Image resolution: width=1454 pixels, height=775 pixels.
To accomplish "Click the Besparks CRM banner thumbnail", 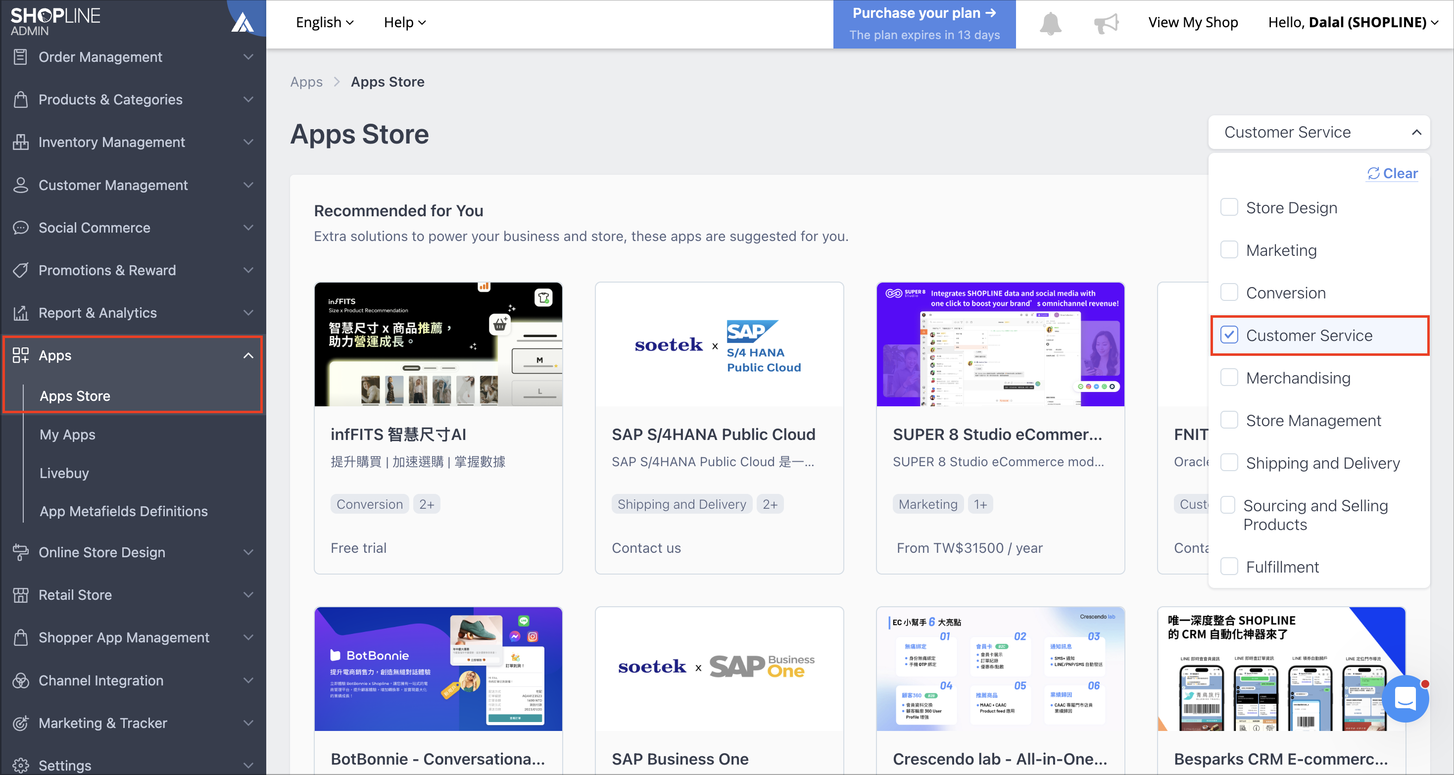I will pos(1281,669).
